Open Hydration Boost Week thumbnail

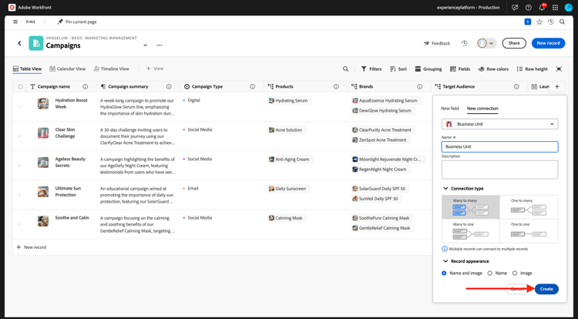tap(43, 103)
